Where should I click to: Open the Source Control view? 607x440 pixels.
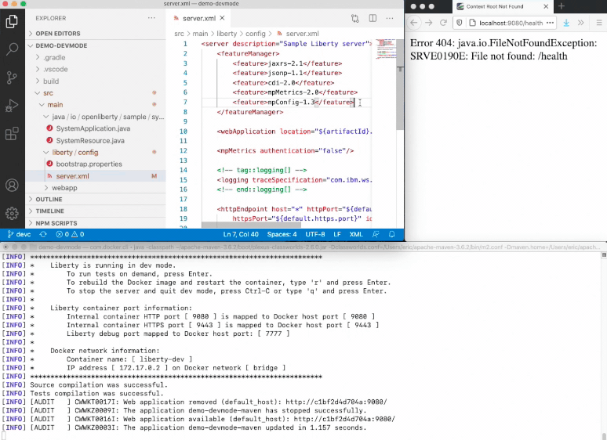click(x=12, y=77)
